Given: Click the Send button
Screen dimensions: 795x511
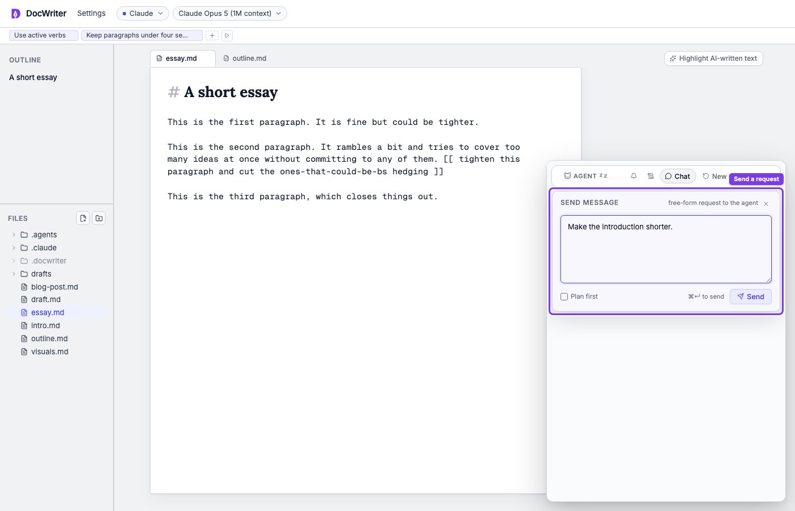Looking at the screenshot, I should tap(751, 296).
